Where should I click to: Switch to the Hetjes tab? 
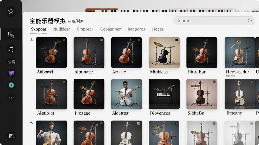point(158,29)
